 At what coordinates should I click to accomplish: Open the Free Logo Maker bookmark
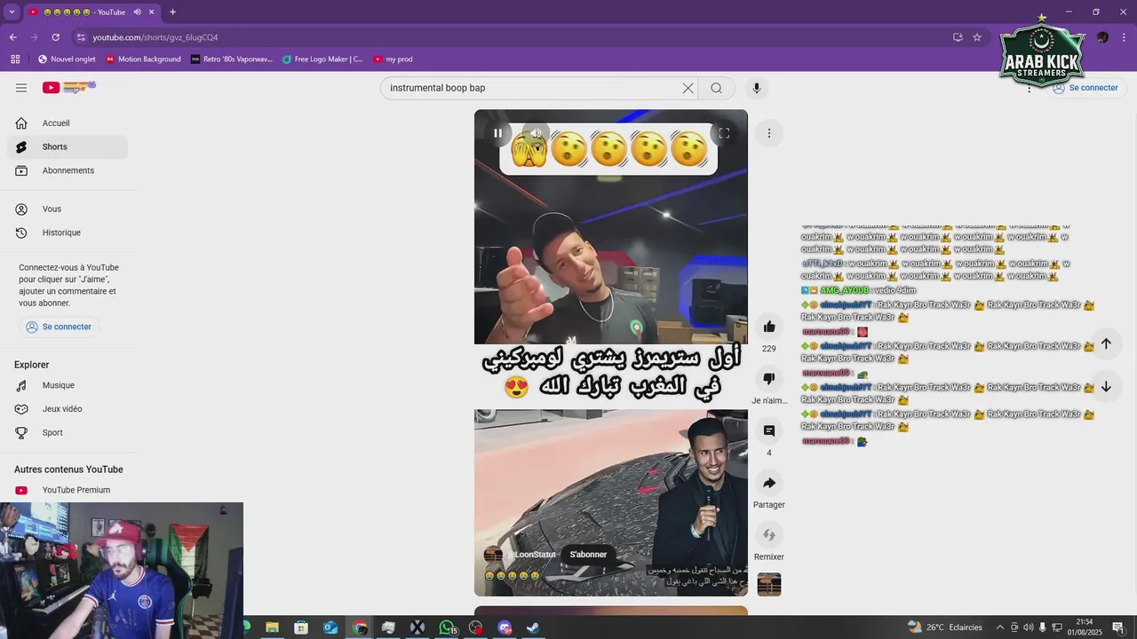322,59
